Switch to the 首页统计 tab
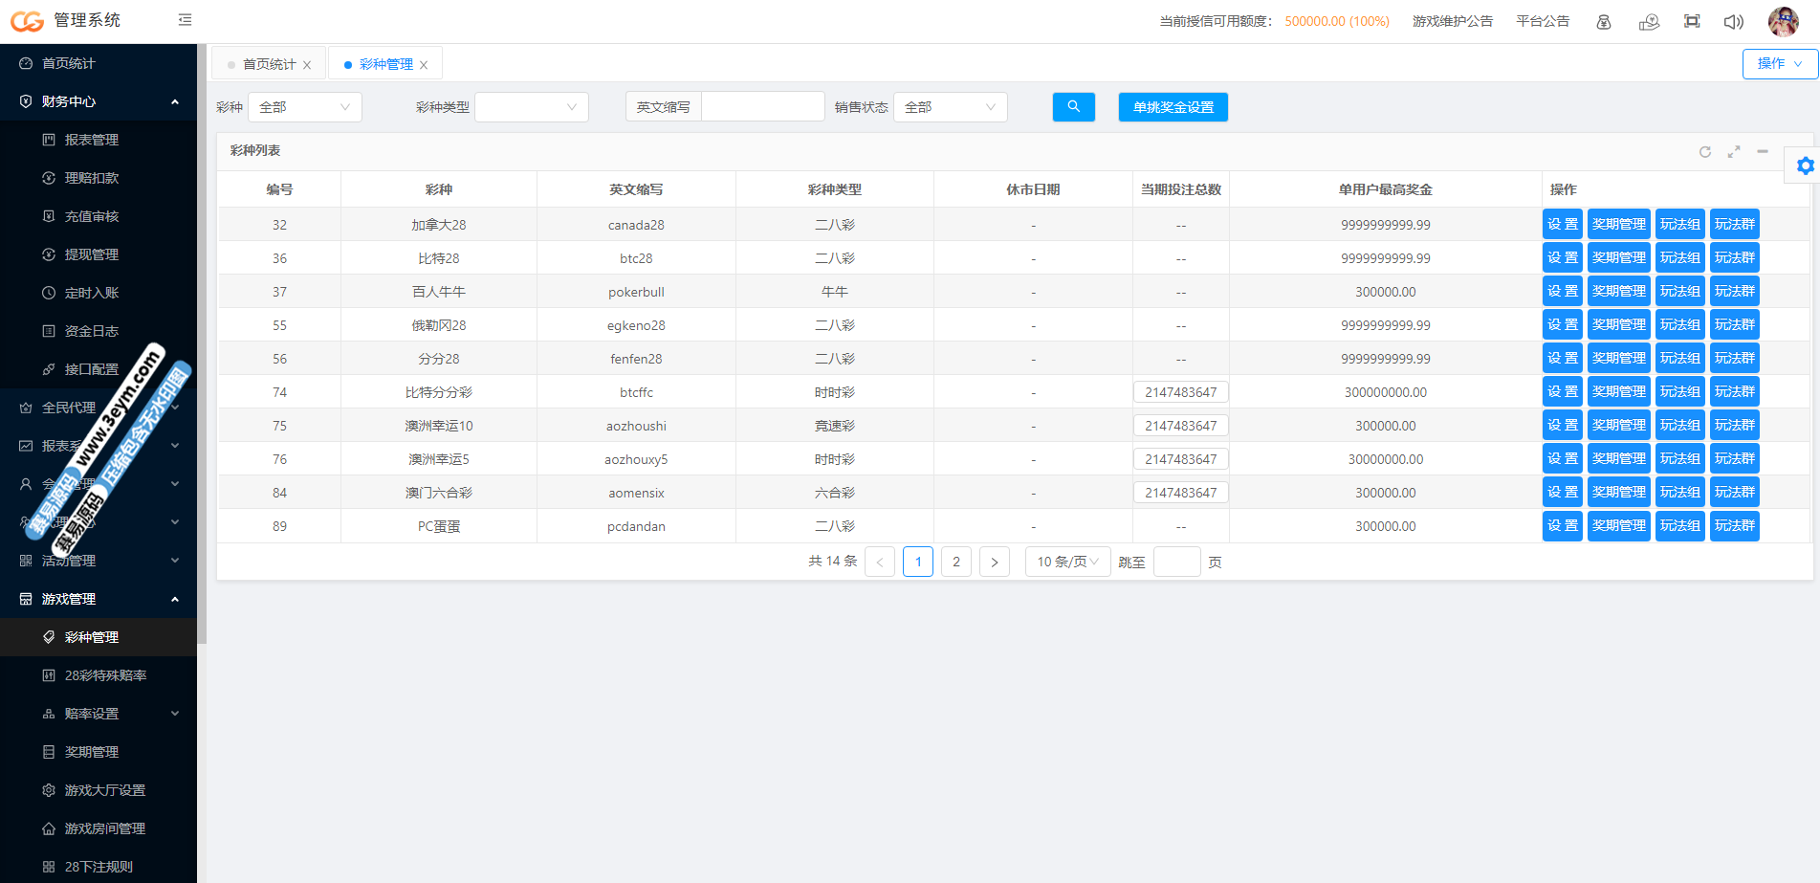1820x883 pixels. pos(269,64)
